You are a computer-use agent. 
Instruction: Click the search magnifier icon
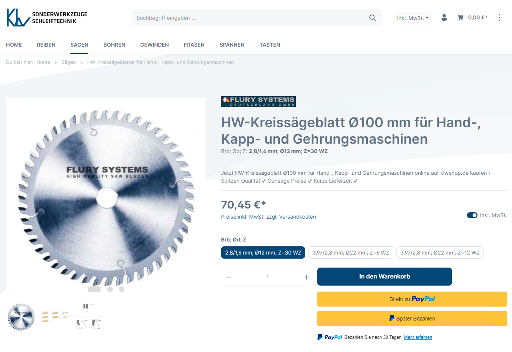click(x=372, y=18)
